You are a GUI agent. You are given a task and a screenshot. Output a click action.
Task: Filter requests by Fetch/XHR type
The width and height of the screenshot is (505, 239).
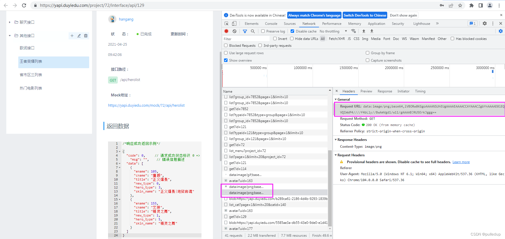337,39
